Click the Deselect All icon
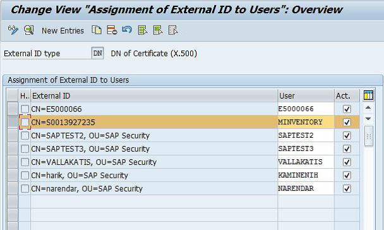The height and width of the screenshot is (230, 384). 173,30
